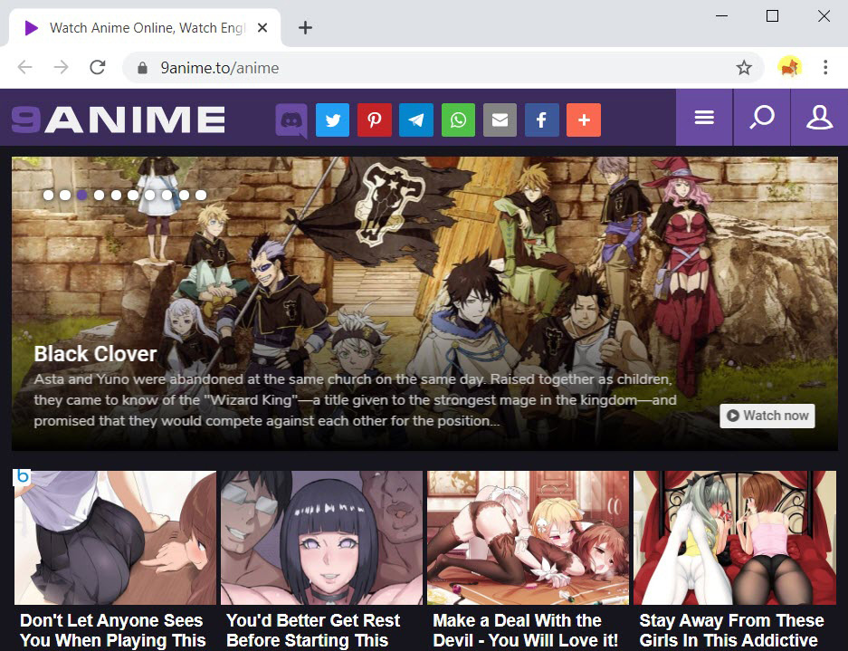
Task: Share by email icon
Action: pos(500,120)
